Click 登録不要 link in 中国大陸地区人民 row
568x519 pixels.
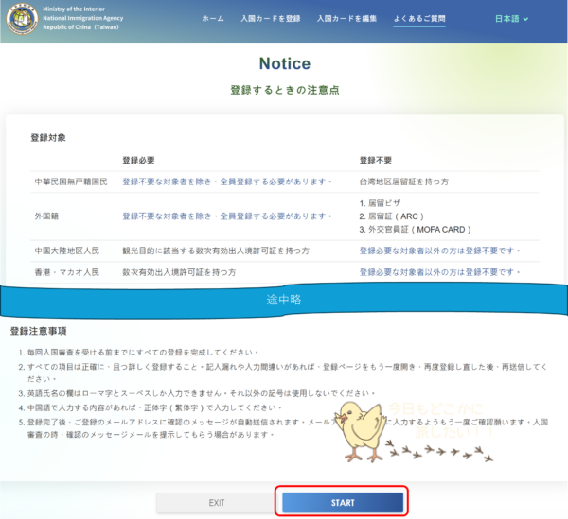click(x=440, y=251)
